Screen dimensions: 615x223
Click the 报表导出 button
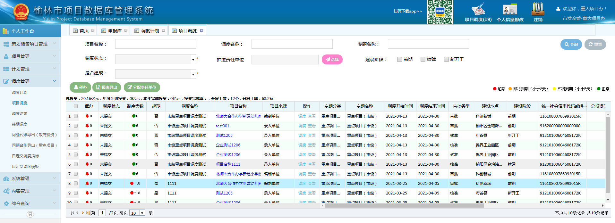107,87
